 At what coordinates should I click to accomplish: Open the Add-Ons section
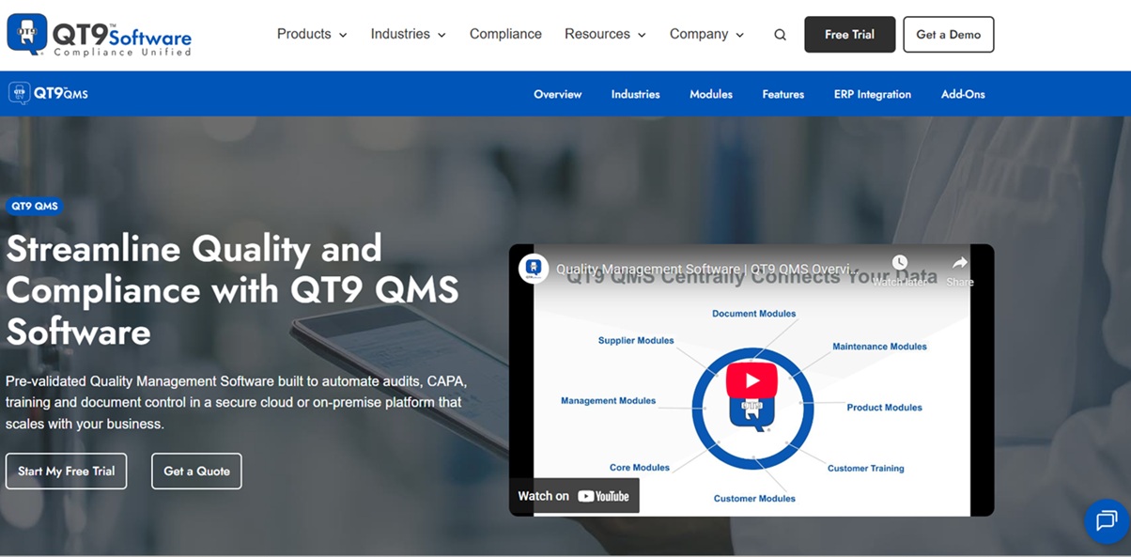click(963, 94)
